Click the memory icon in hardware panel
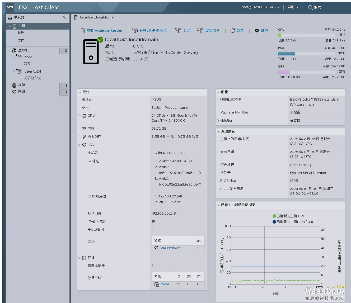351x303 pixels. [x=84, y=129]
